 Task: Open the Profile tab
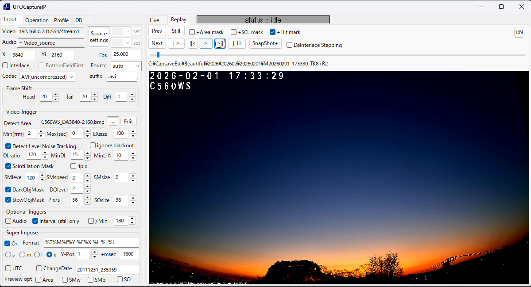tap(61, 20)
